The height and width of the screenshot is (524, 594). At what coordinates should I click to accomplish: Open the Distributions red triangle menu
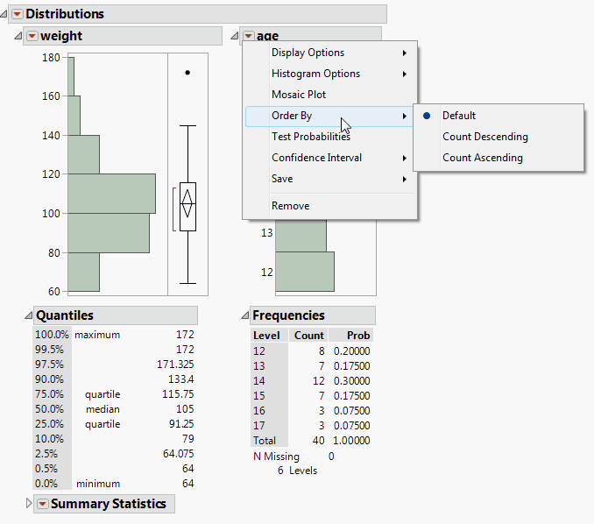(x=17, y=14)
